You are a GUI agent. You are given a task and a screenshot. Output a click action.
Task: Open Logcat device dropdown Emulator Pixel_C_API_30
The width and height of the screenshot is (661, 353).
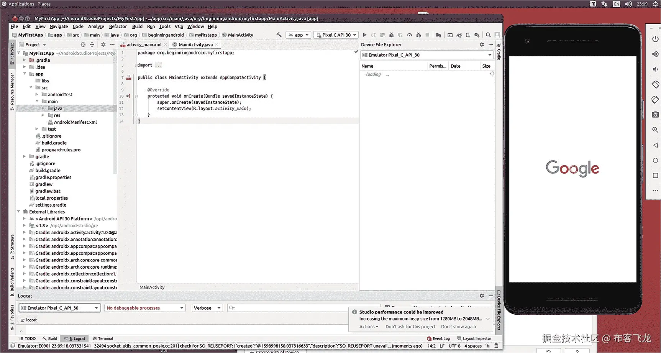tap(60, 308)
